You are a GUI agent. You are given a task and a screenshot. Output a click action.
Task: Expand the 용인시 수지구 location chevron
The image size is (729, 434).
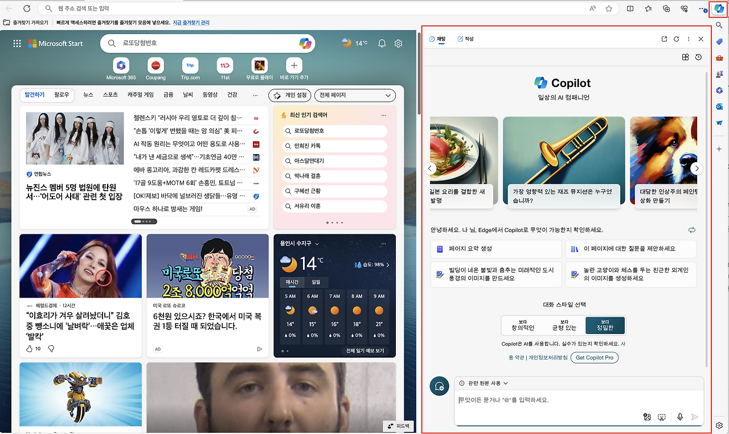317,243
